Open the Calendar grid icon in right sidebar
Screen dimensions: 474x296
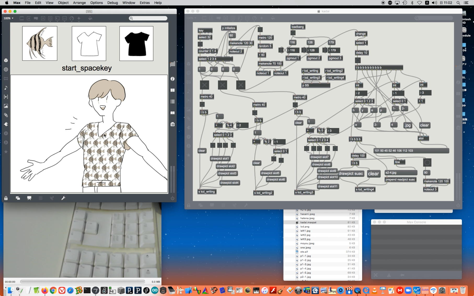[x=172, y=64]
